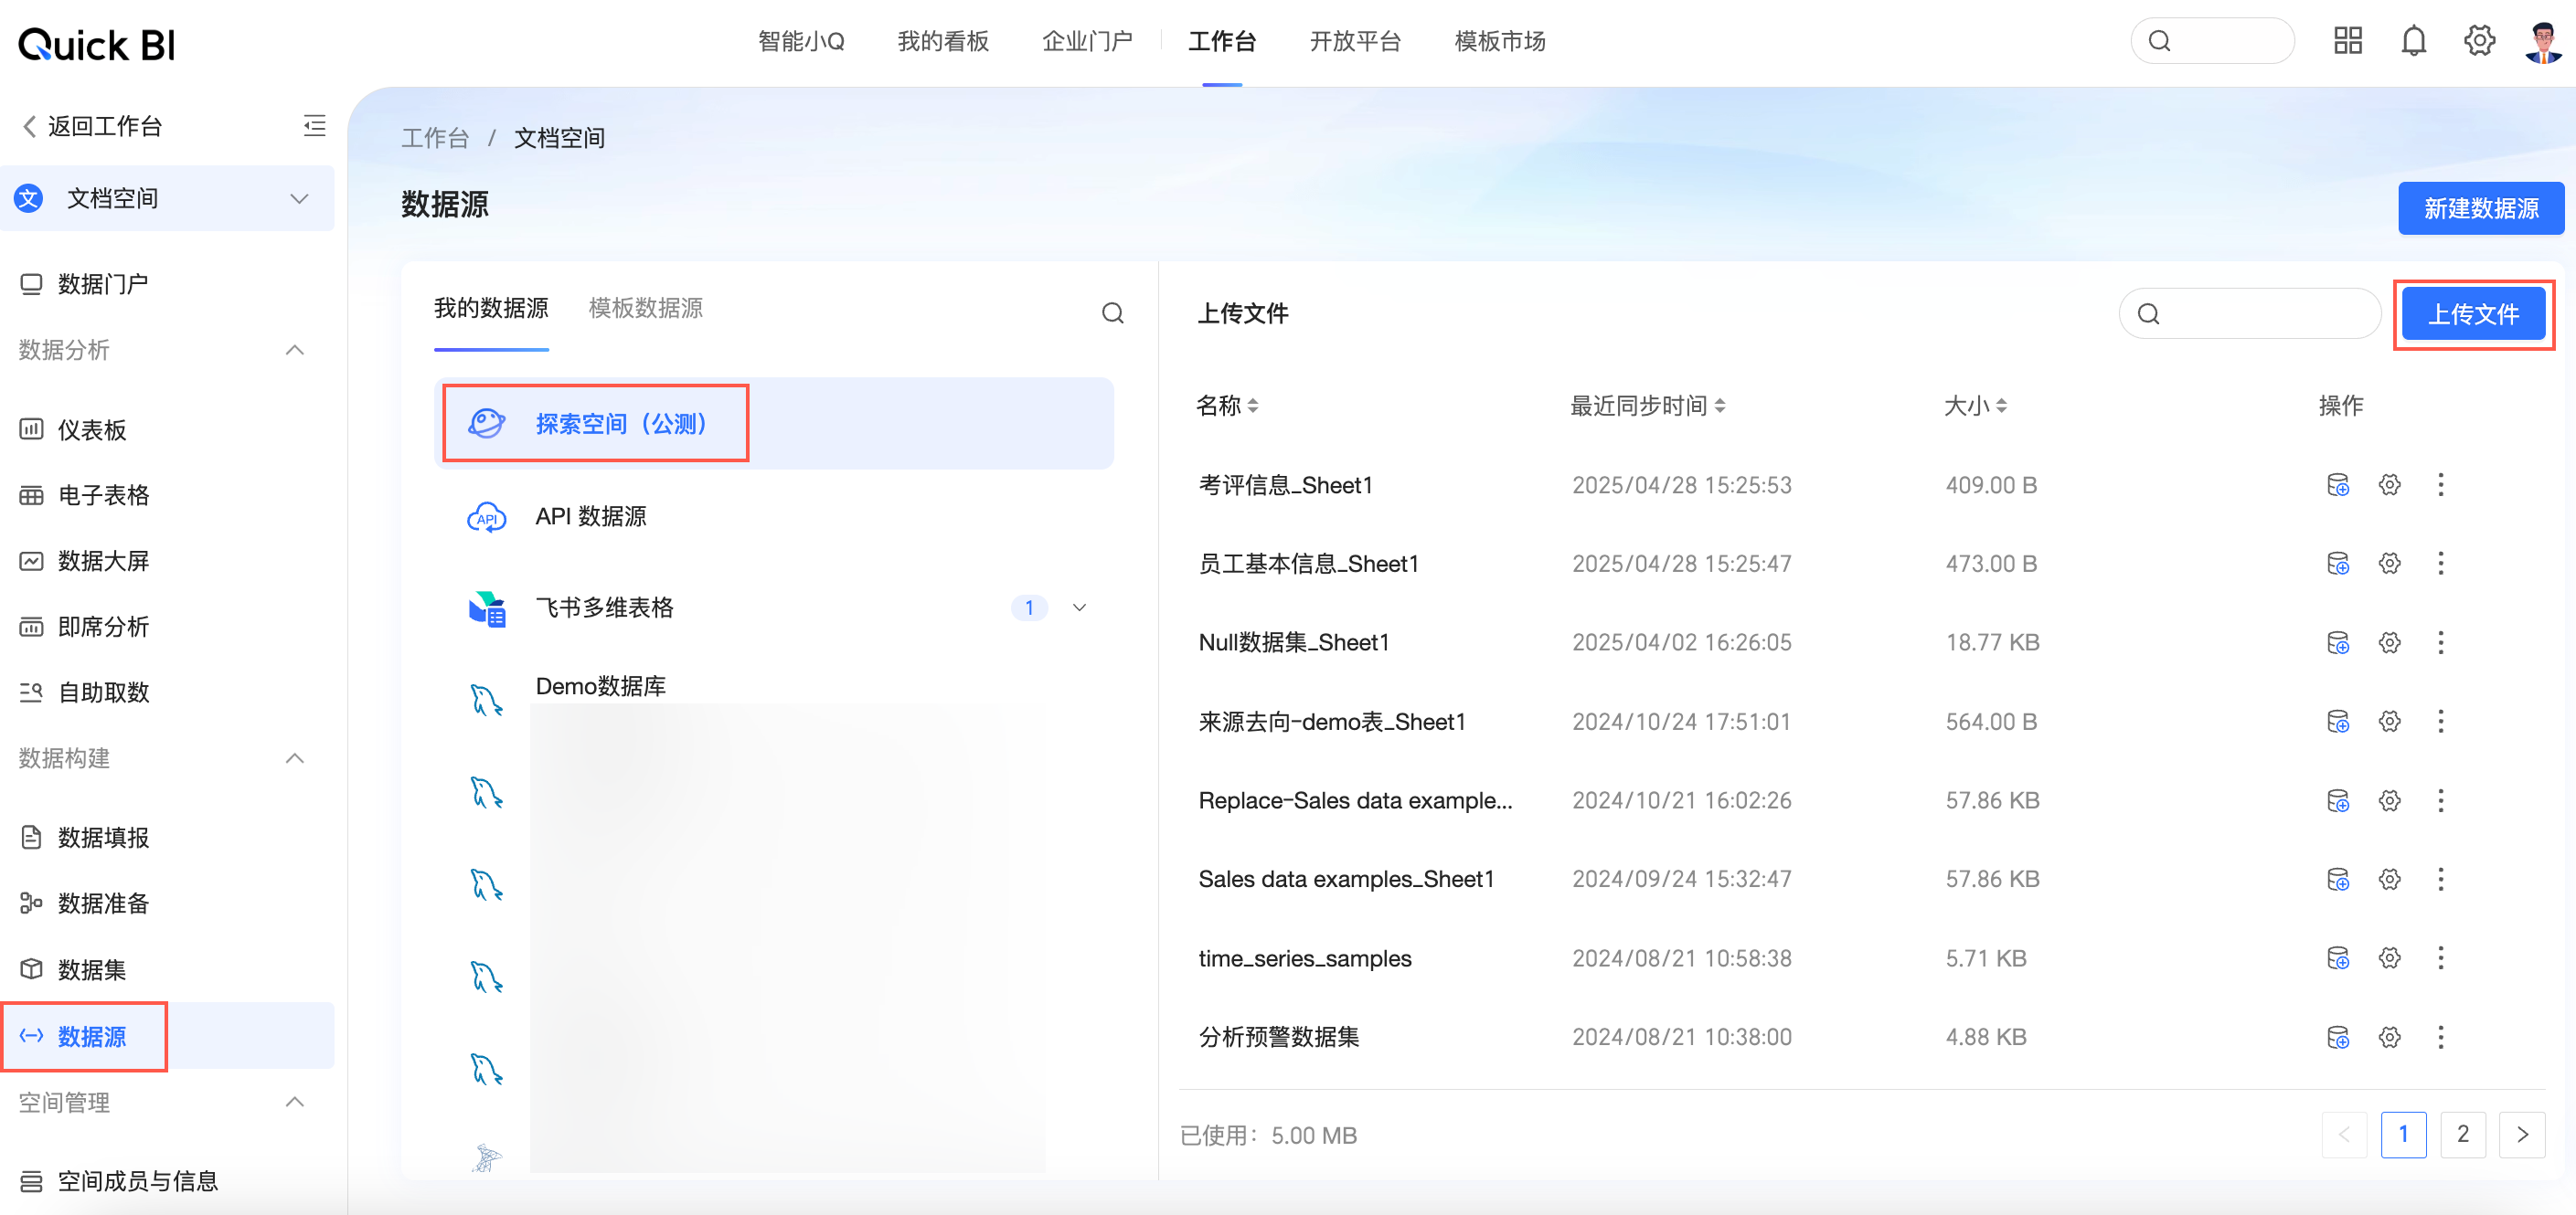Click the 新建数据源 button
Viewport: 2576px width, 1215px height.
coord(2480,208)
